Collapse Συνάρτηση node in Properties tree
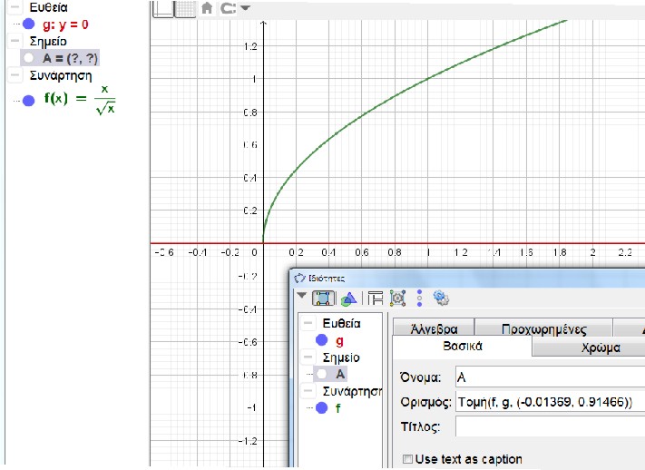This screenshot has width=645, height=470. click(x=308, y=390)
